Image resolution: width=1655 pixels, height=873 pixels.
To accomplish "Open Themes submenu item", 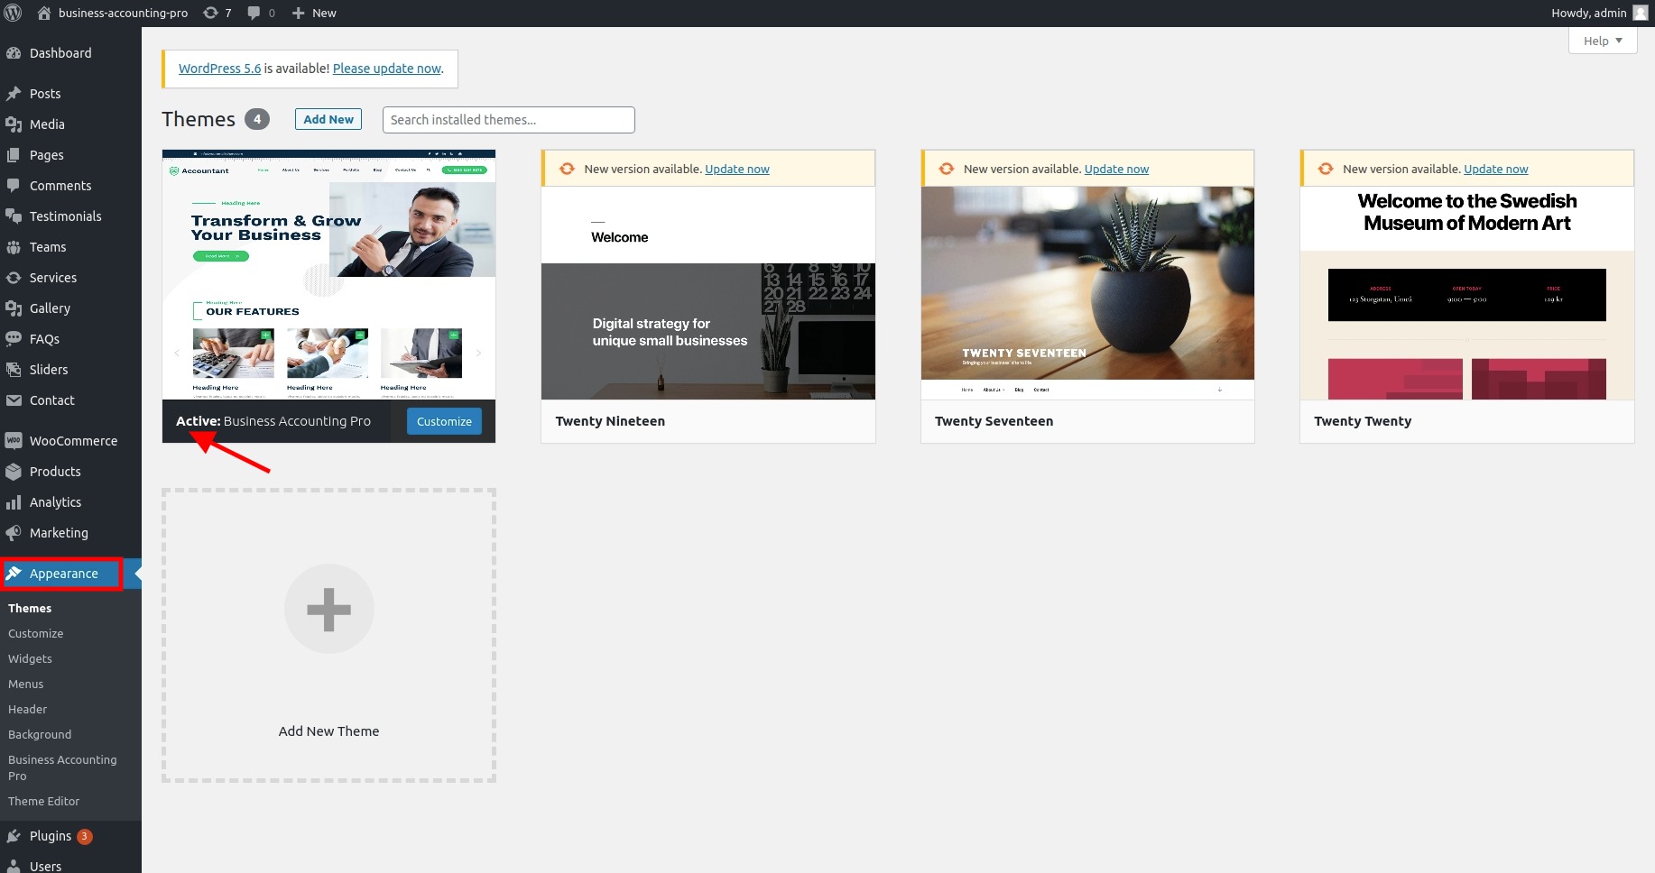I will (x=30, y=609).
